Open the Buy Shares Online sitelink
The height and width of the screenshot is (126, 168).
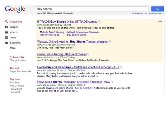coord(76,35)
